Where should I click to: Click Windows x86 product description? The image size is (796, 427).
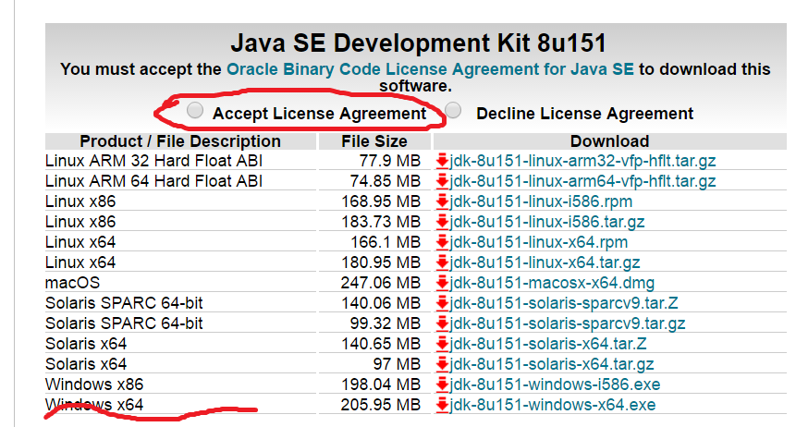click(x=94, y=384)
